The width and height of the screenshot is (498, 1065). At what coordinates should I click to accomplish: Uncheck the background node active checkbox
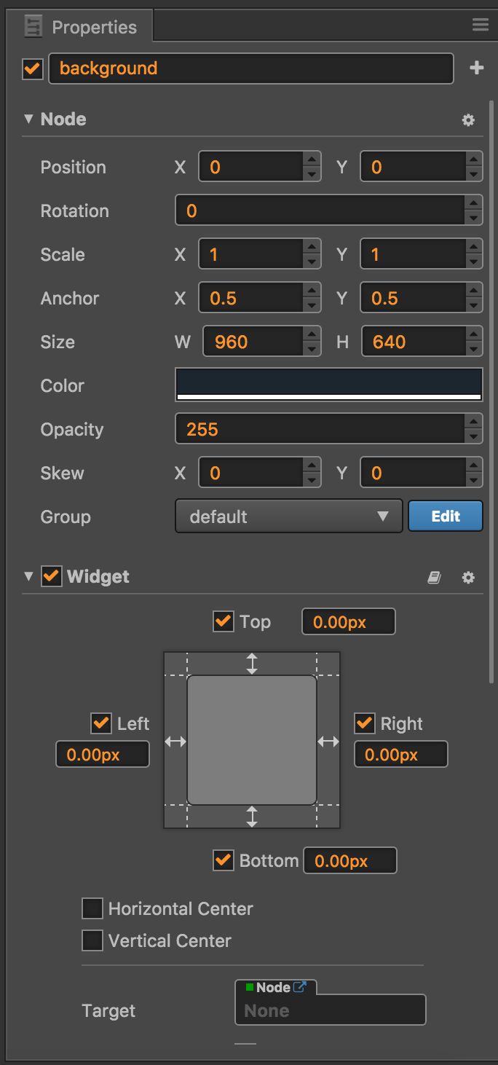click(x=33, y=69)
